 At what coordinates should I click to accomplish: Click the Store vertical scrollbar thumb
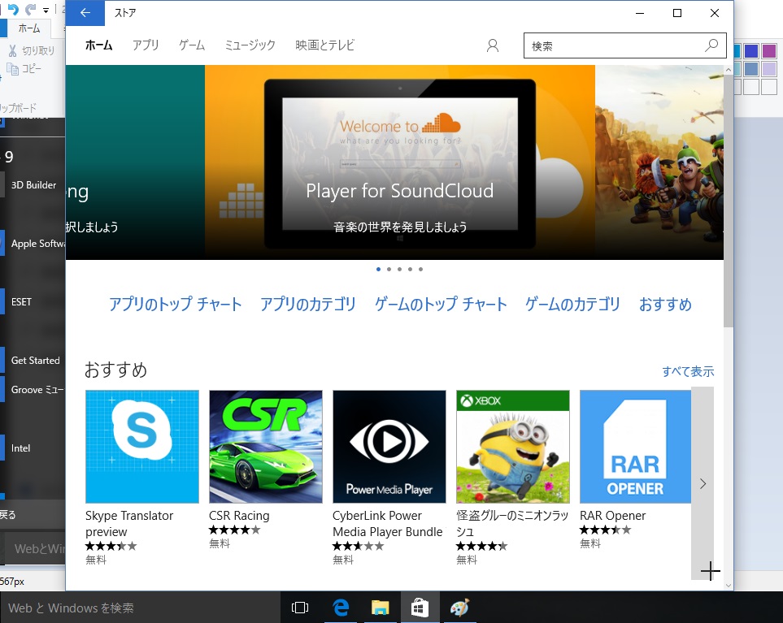coord(728,202)
